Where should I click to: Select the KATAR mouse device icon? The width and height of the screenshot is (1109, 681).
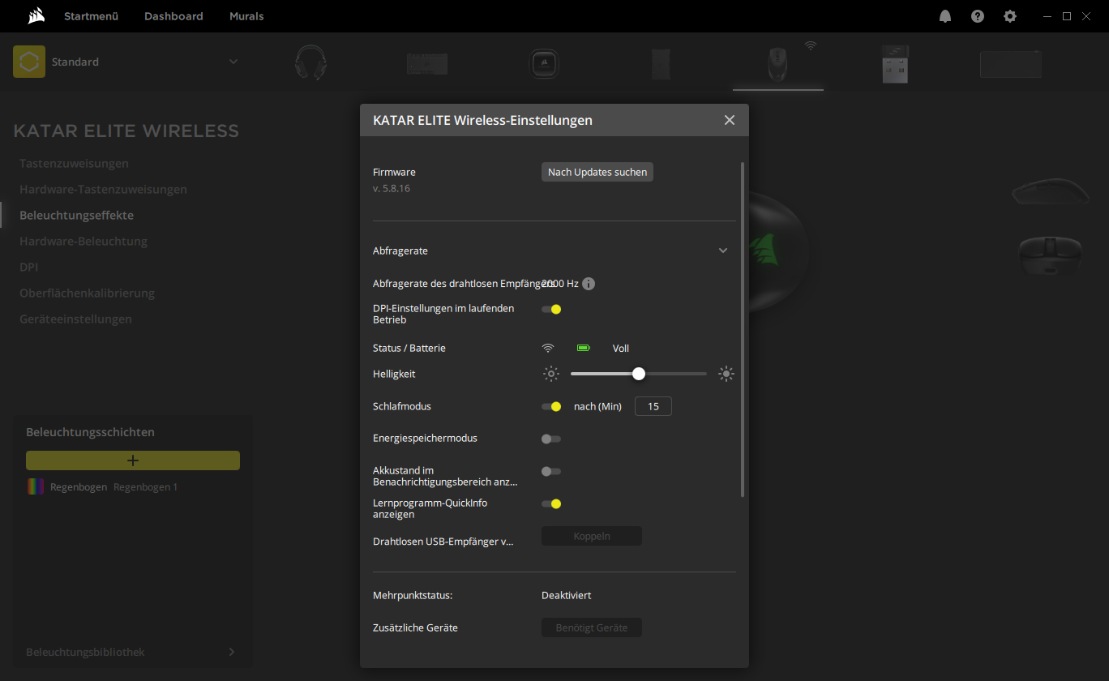point(777,64)
